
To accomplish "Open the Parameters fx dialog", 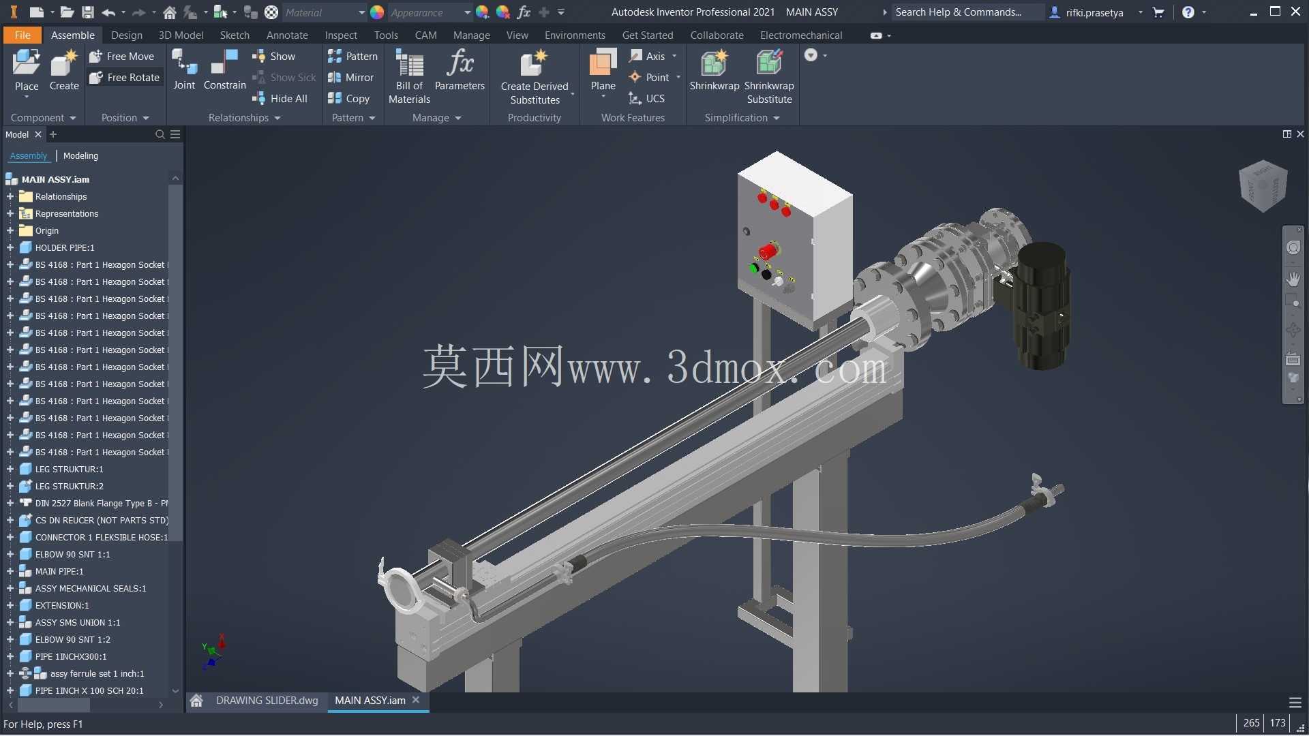I will pyautogui.click(x=460, y=69).
